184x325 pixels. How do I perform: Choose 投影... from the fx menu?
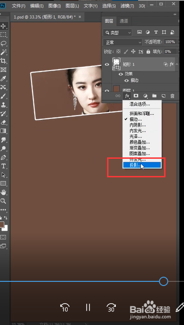[142, 165]
